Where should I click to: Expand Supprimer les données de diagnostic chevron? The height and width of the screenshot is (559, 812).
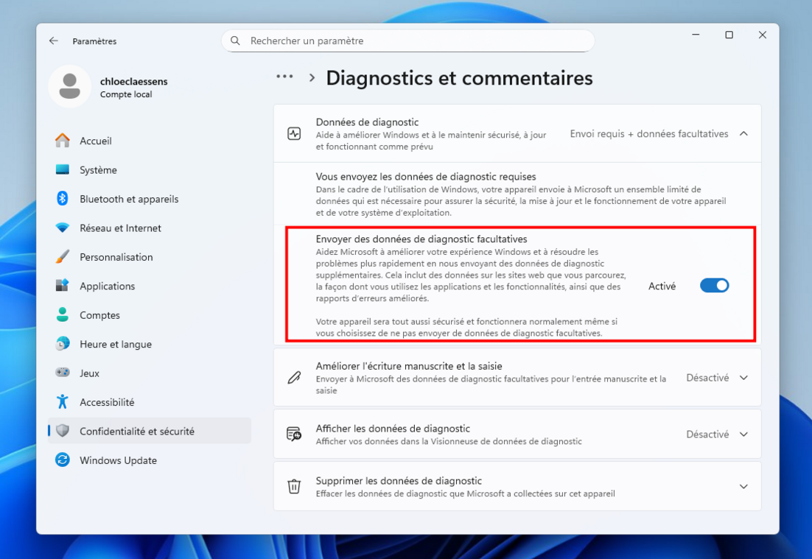tap(743, 487)
